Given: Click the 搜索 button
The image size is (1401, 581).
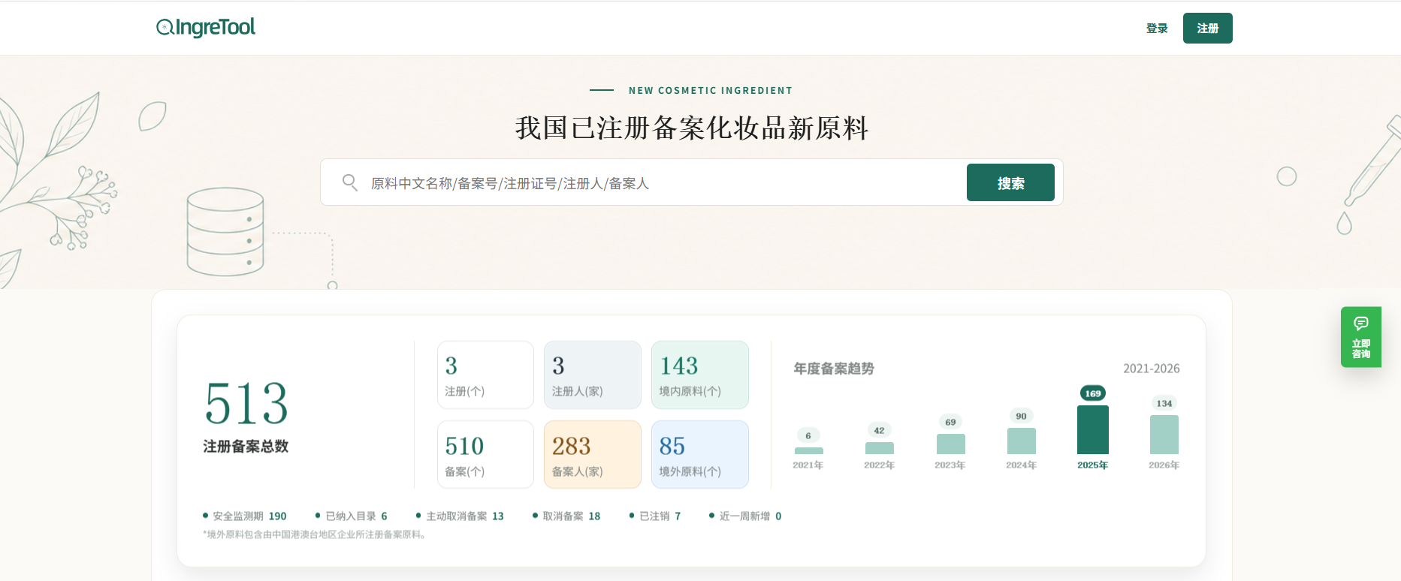Looking at the screenshot, I should tap(1010, 182).
